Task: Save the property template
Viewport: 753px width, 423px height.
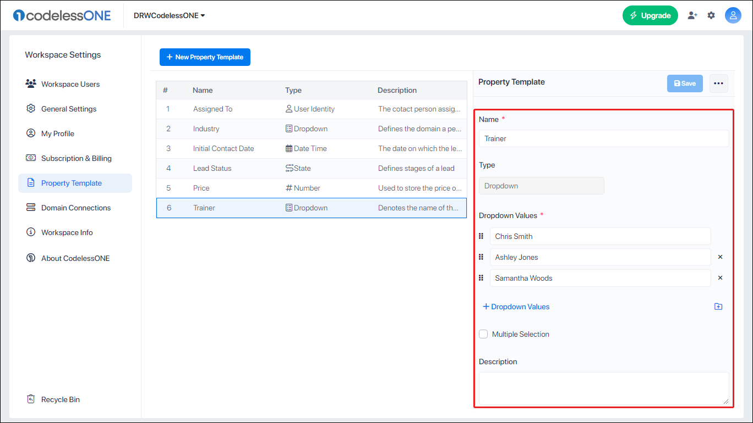Action: 685,84
